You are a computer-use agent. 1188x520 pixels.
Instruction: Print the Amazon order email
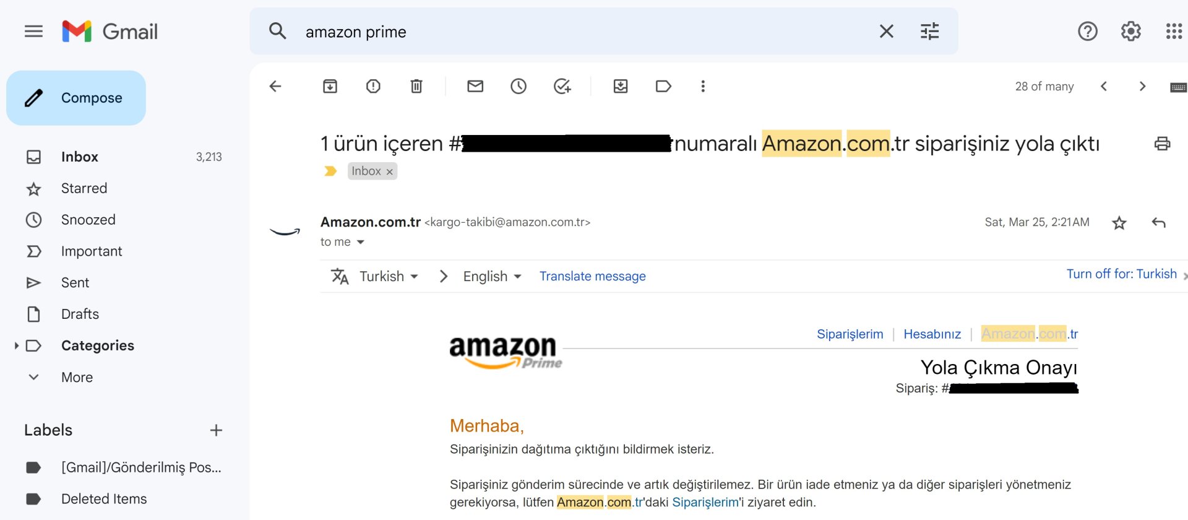pyautogui.click(x=1162, y=144)
